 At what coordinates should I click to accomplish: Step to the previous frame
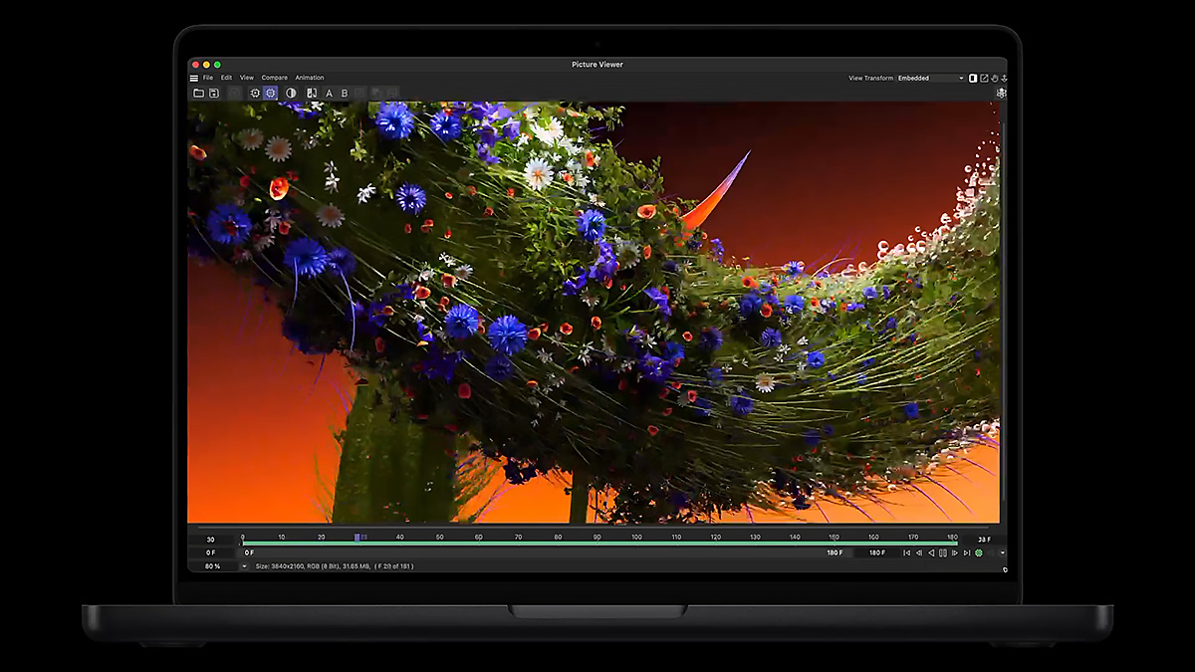919,553
